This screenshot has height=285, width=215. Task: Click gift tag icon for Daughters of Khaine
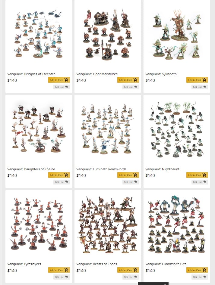click(67, 182)
